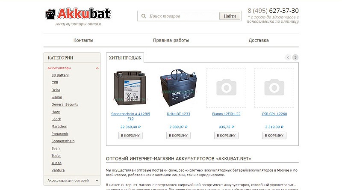This screenshot has height=190, width=342.
Task: Open the Panasonic brand link
Action: (x=60, y=134)
